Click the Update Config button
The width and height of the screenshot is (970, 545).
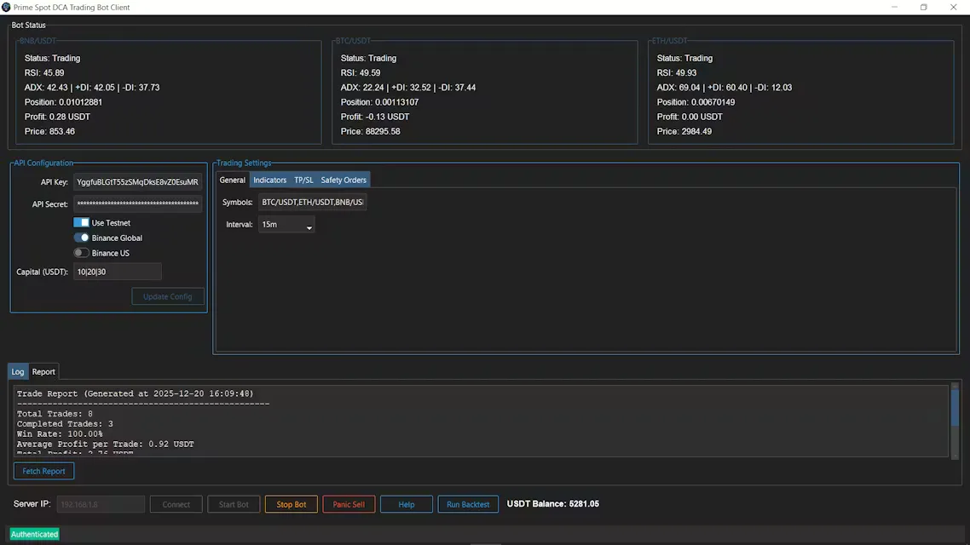[168, 296]
